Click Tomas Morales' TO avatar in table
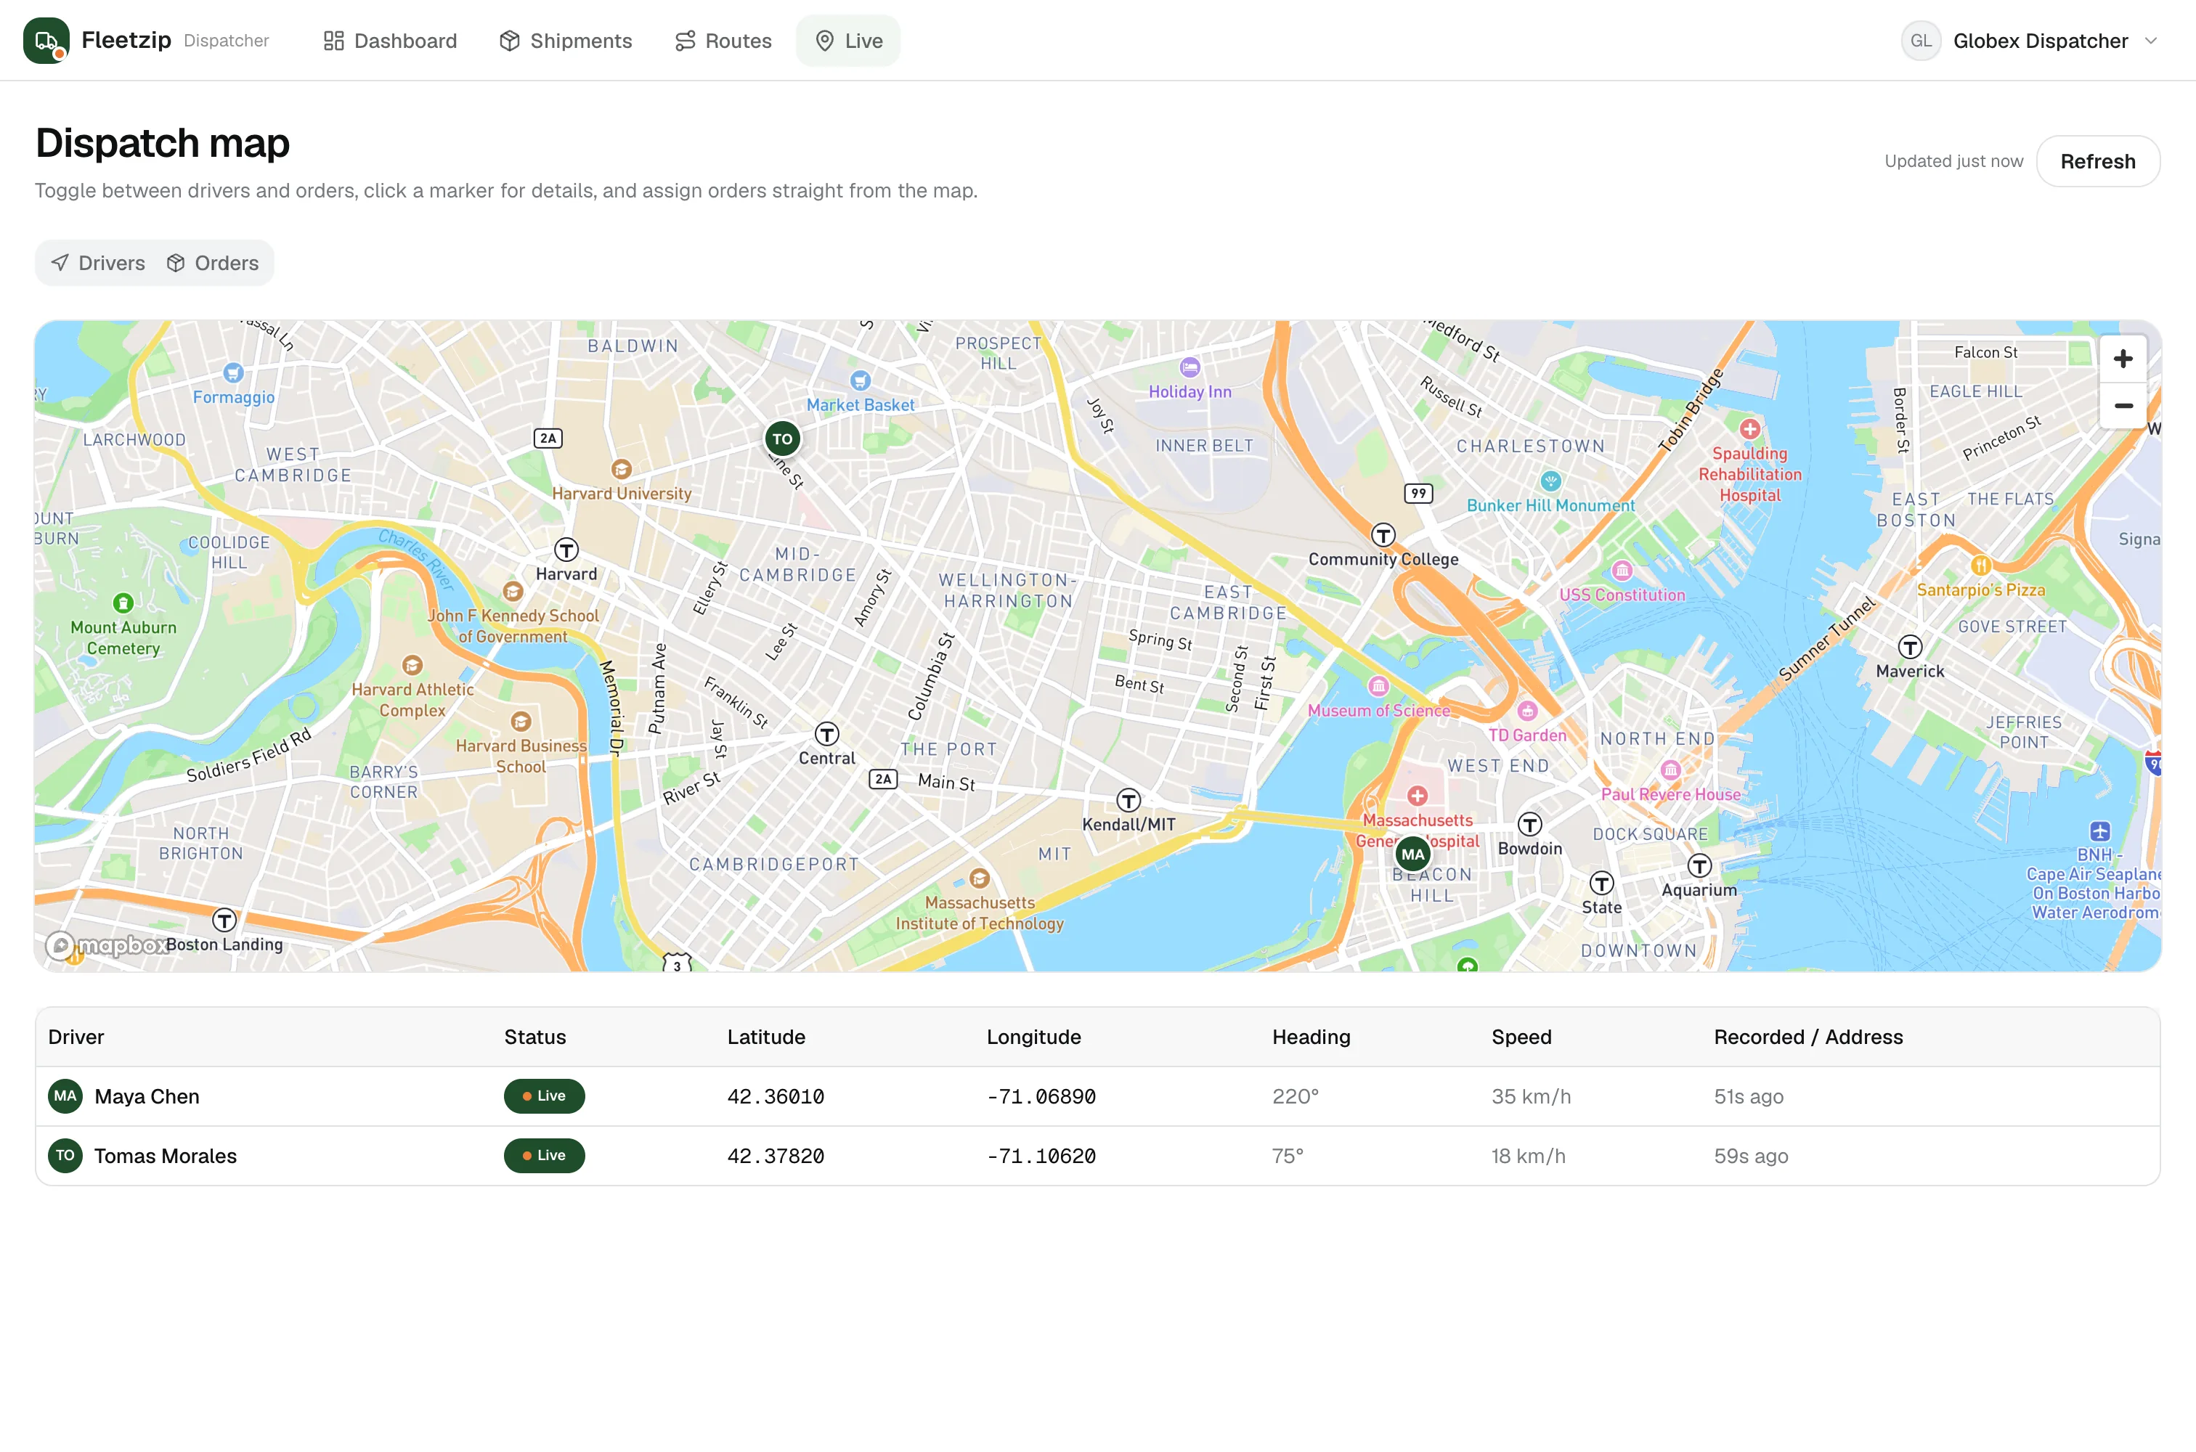Viewport: 2196px width, 1452px height. click(x=65, y=1156)
